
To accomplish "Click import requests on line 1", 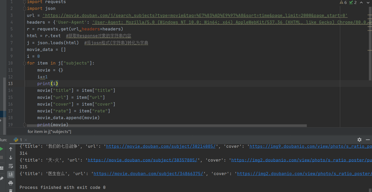I will 46,2.
